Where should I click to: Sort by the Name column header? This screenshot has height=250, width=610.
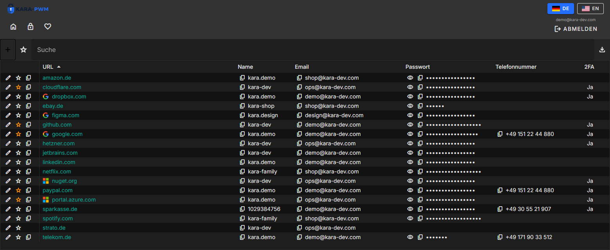245,67
